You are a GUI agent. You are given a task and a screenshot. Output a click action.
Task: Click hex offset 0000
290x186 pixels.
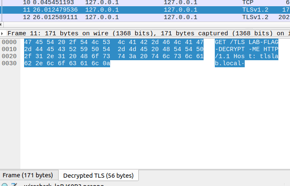(9, 42)
